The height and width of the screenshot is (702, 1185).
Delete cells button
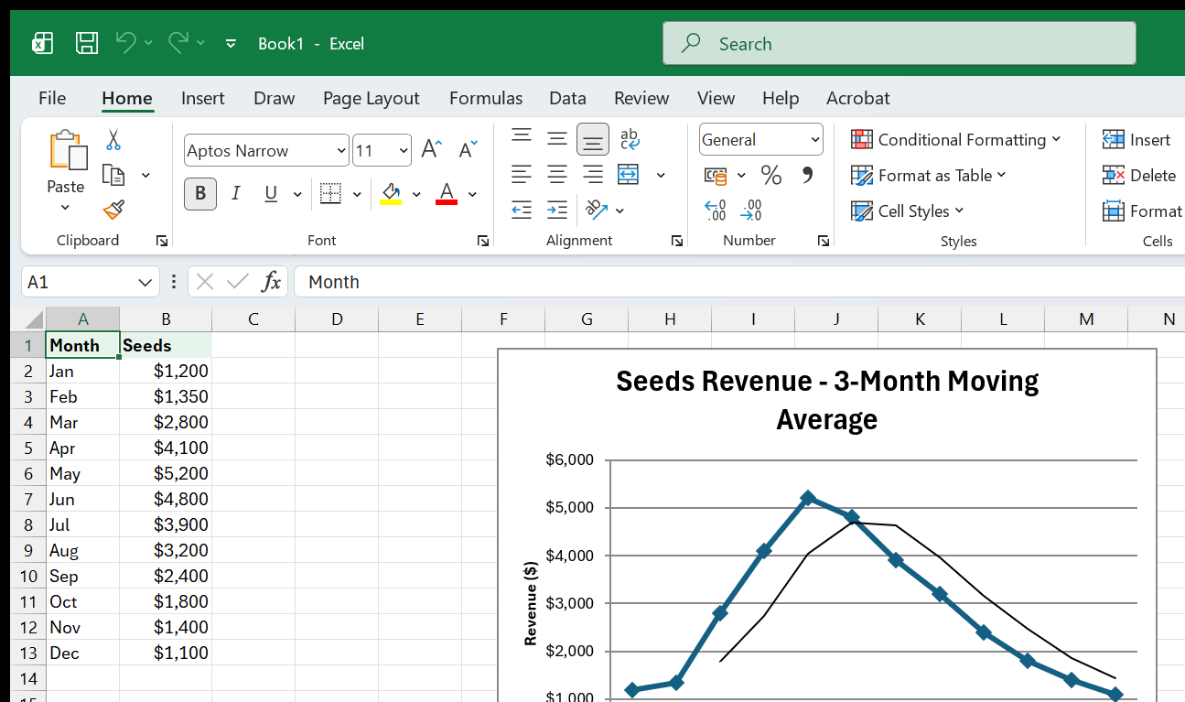tap(1139, 175)
